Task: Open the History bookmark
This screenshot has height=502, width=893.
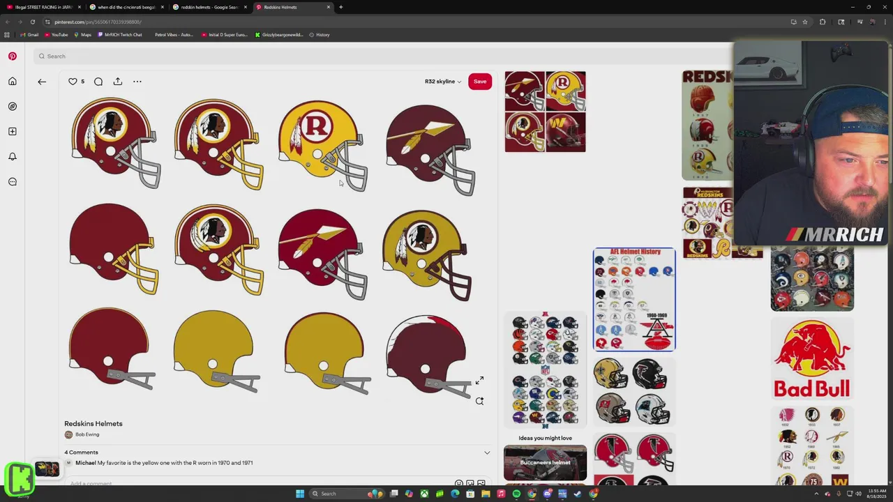Action: tap(320, 35)
